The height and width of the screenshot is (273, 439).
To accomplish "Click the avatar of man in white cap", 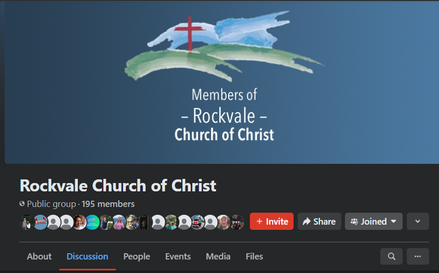I will point(223,222).
